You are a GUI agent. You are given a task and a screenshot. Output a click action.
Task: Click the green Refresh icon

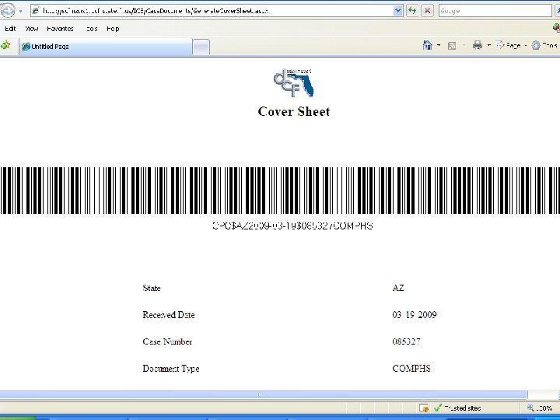pyautogui.click(x=412, y=11)
